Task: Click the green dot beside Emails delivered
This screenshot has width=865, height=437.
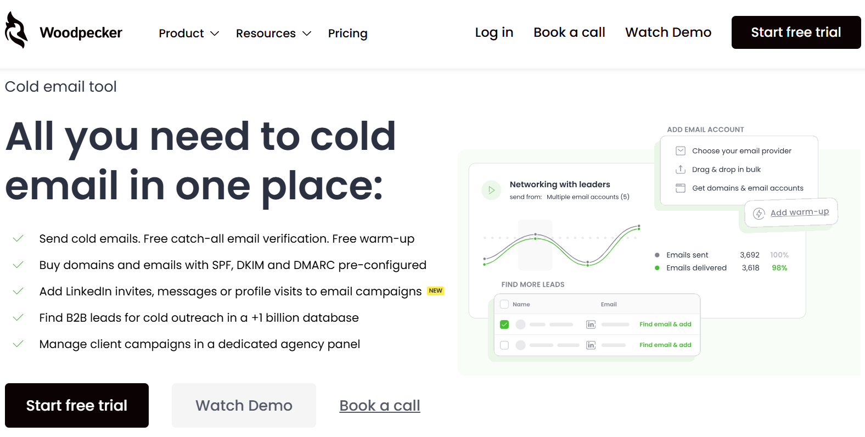Action: pyautogui.click(x=657, y=268)
